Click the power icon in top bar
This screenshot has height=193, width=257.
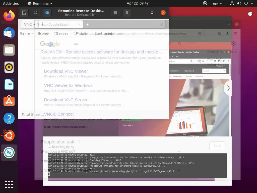click(246, 3)
